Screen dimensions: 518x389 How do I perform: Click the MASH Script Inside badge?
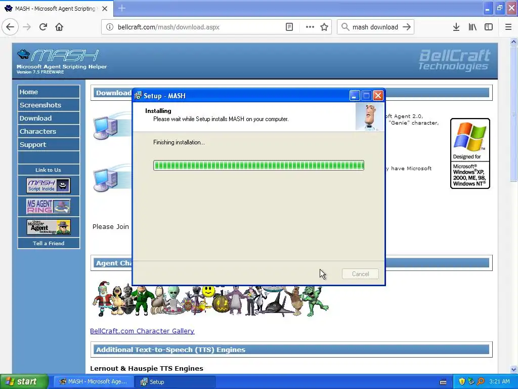[x=49, y=185]
